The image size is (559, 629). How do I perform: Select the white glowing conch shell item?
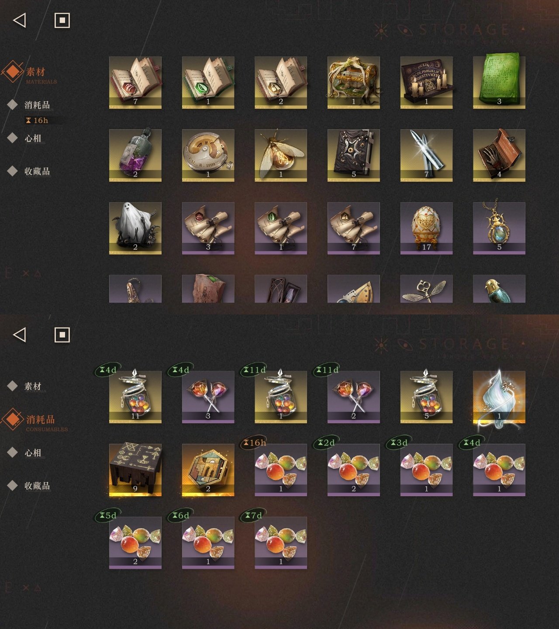(x=499, y=397)
